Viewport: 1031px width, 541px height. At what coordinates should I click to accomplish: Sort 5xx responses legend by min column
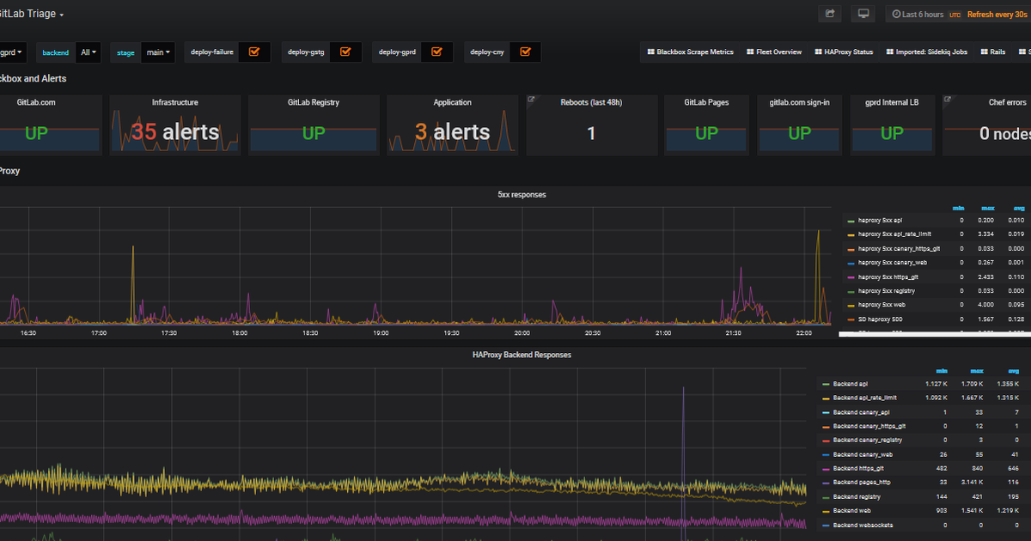pos(959,208)
